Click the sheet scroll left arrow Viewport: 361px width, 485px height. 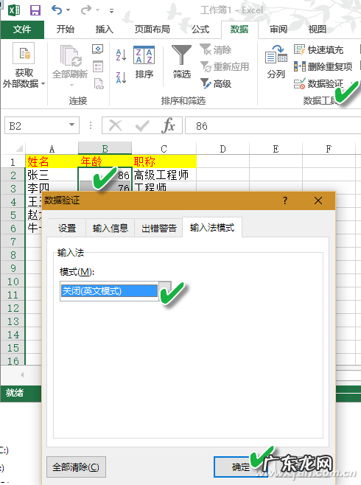click(22, 374)
